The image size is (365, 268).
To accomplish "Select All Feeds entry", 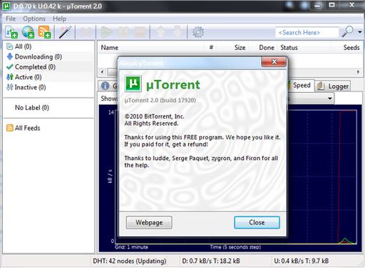I will pos(27,128).
